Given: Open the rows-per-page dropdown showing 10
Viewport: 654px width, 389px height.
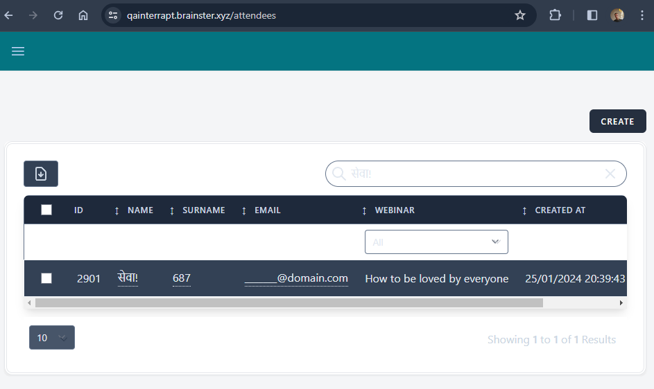Looking at the screenshot, I should point(52,338).
